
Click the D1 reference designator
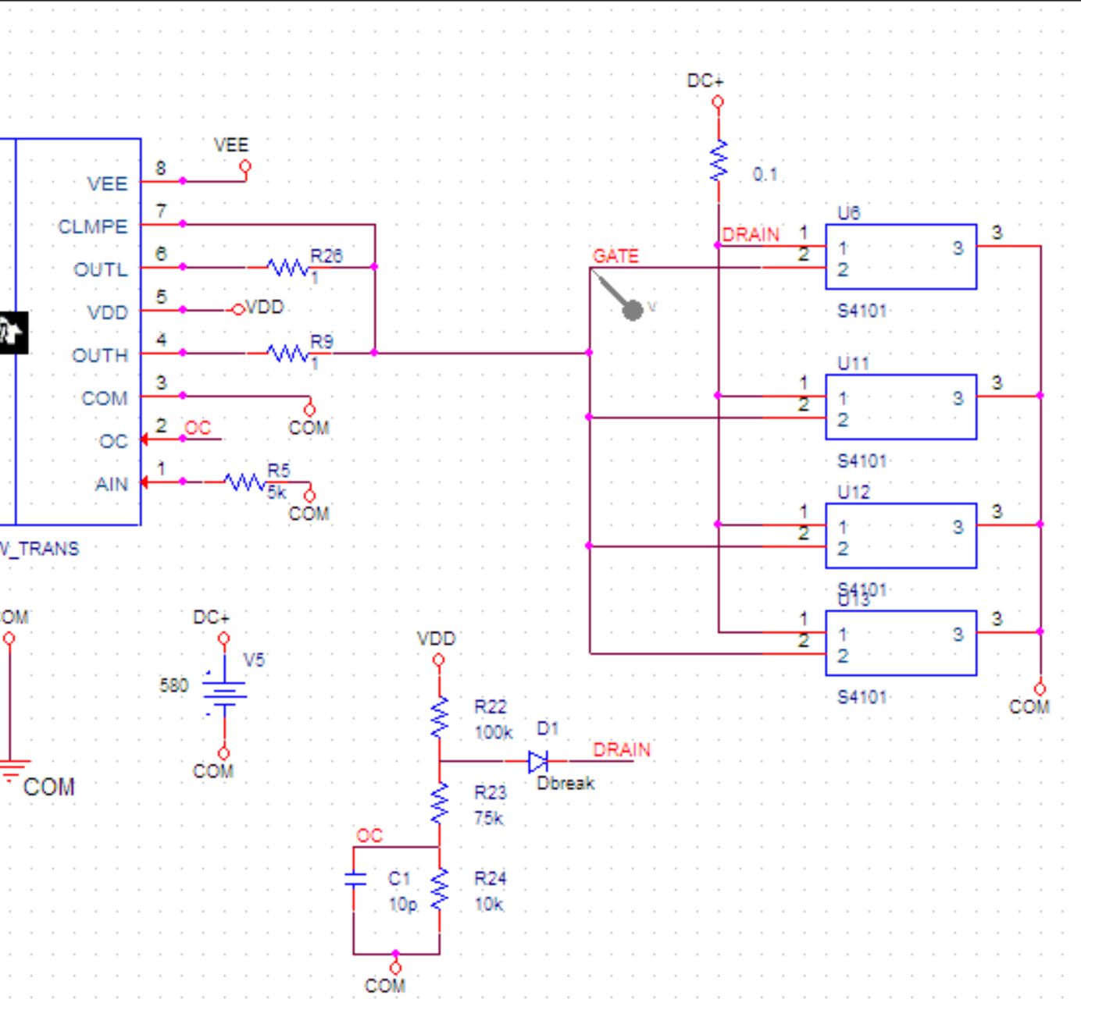click(x=548, y=729)
